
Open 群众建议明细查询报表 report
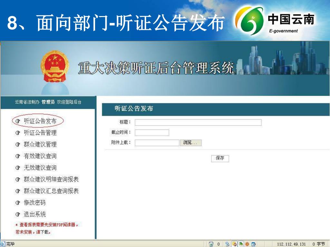pyautogui.click(x=51, y=179)
